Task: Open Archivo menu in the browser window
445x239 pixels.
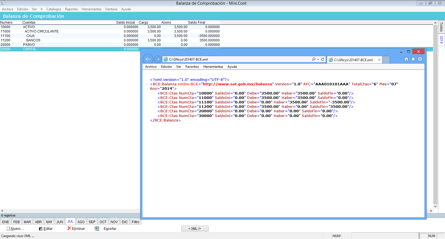Action: coord(151,67)
